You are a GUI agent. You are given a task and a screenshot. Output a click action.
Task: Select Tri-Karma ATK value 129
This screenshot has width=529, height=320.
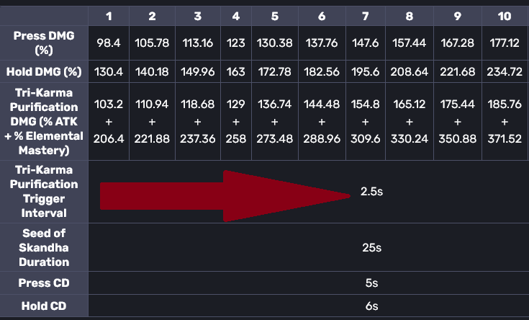pos(236,104)
